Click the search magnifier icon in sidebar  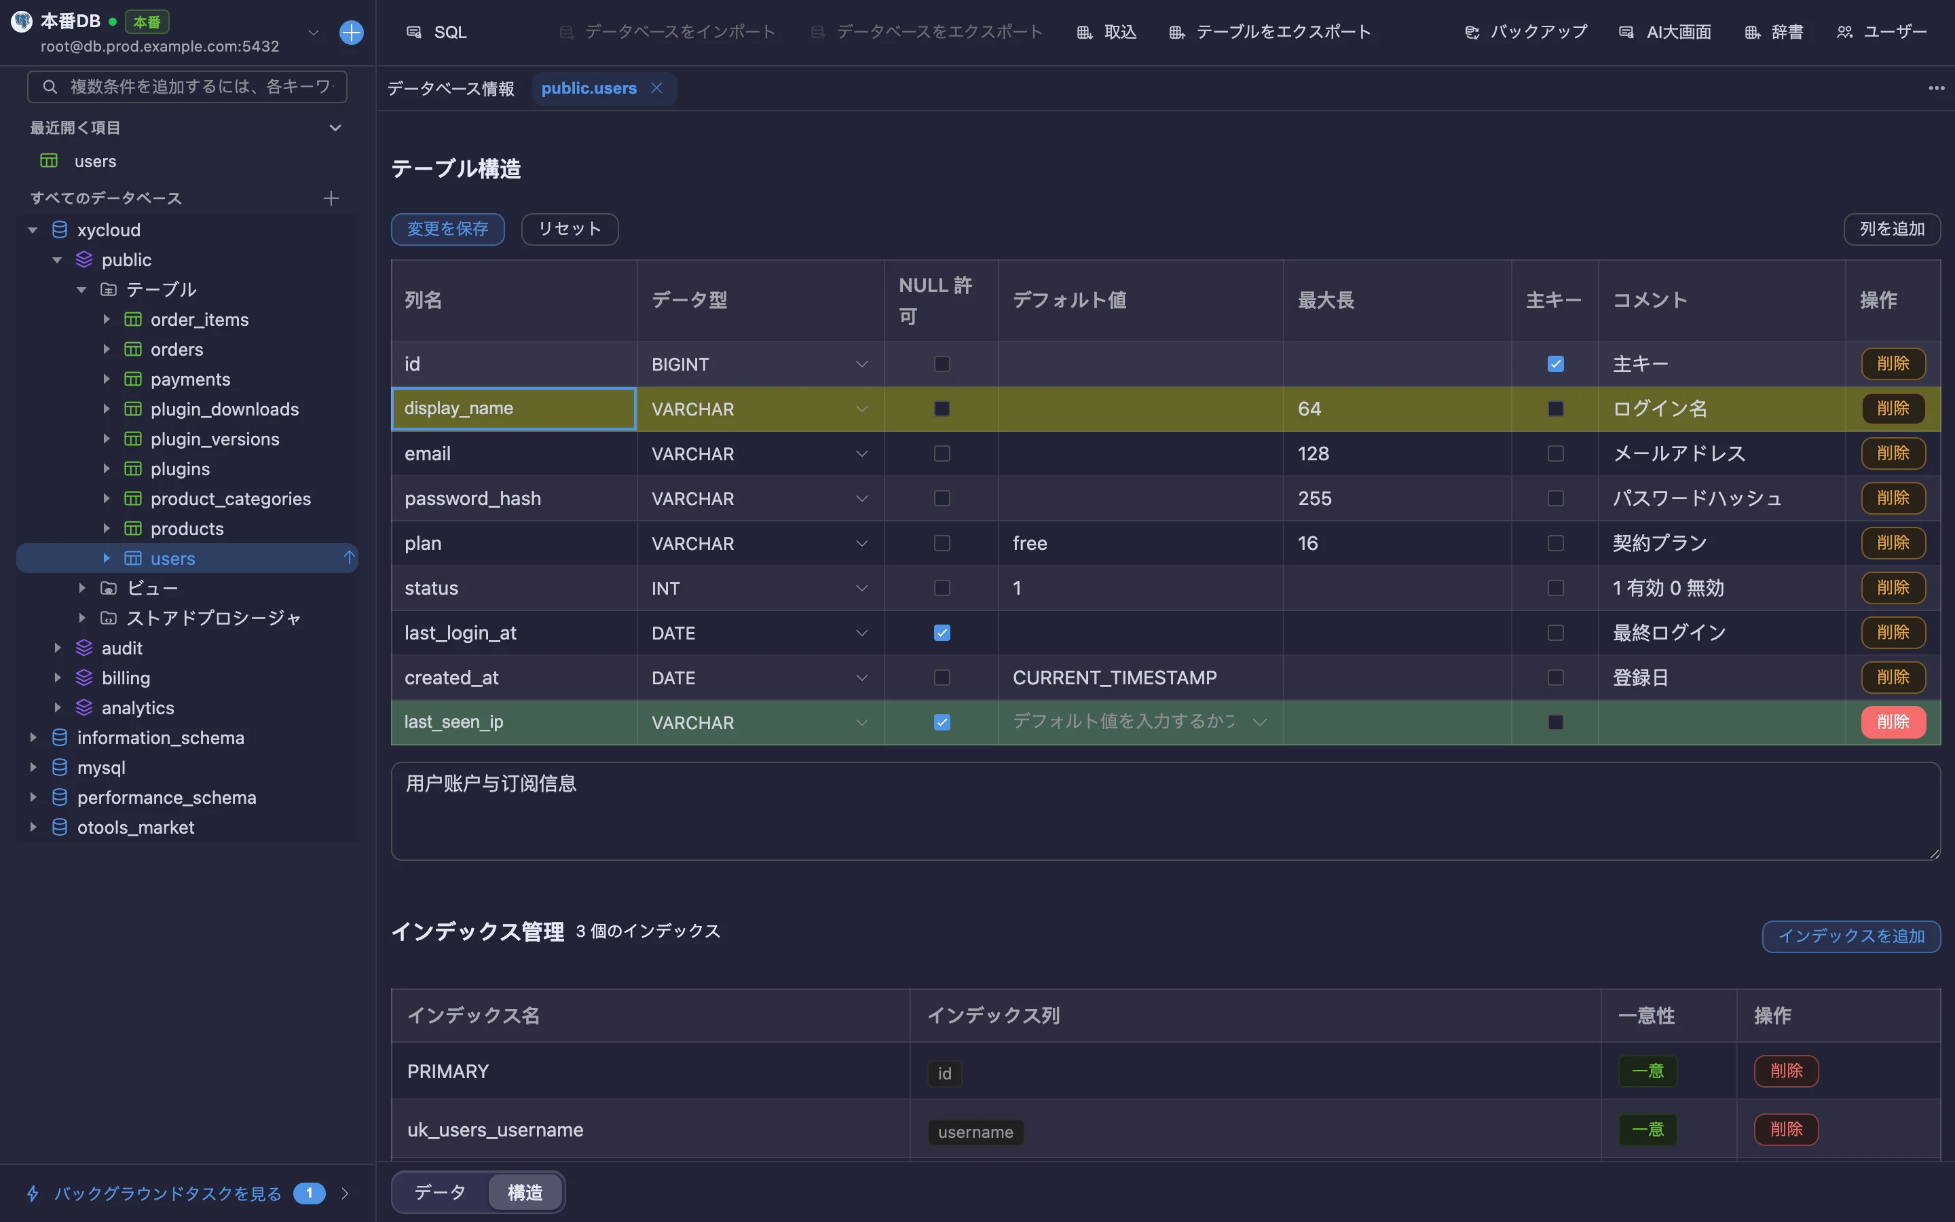tap(50, 86)
